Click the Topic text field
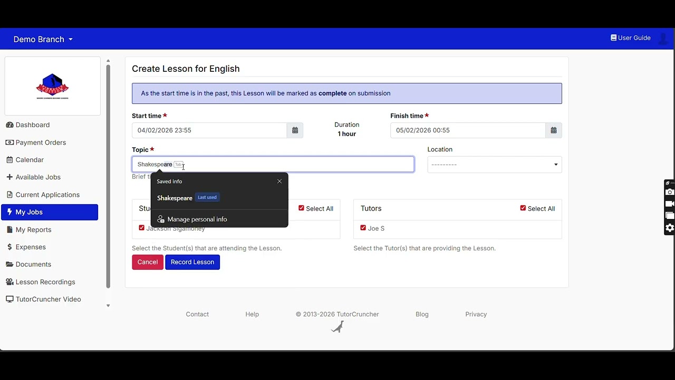This screenshot has width=675, height=380. tap(273, 165)
